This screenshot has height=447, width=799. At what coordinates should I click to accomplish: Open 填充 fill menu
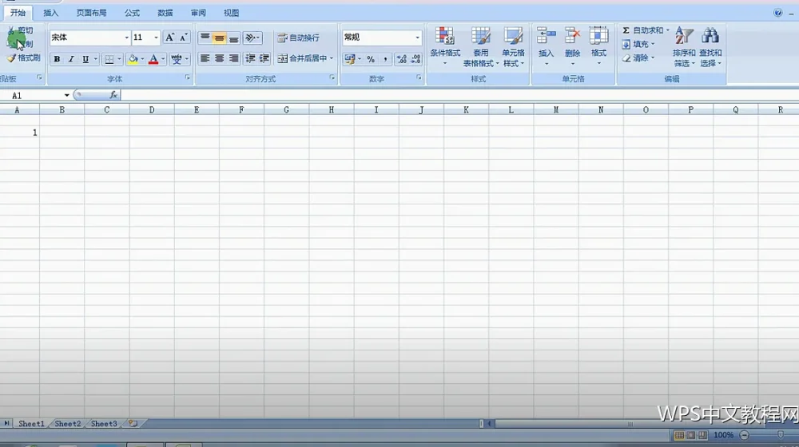point(638,44)
